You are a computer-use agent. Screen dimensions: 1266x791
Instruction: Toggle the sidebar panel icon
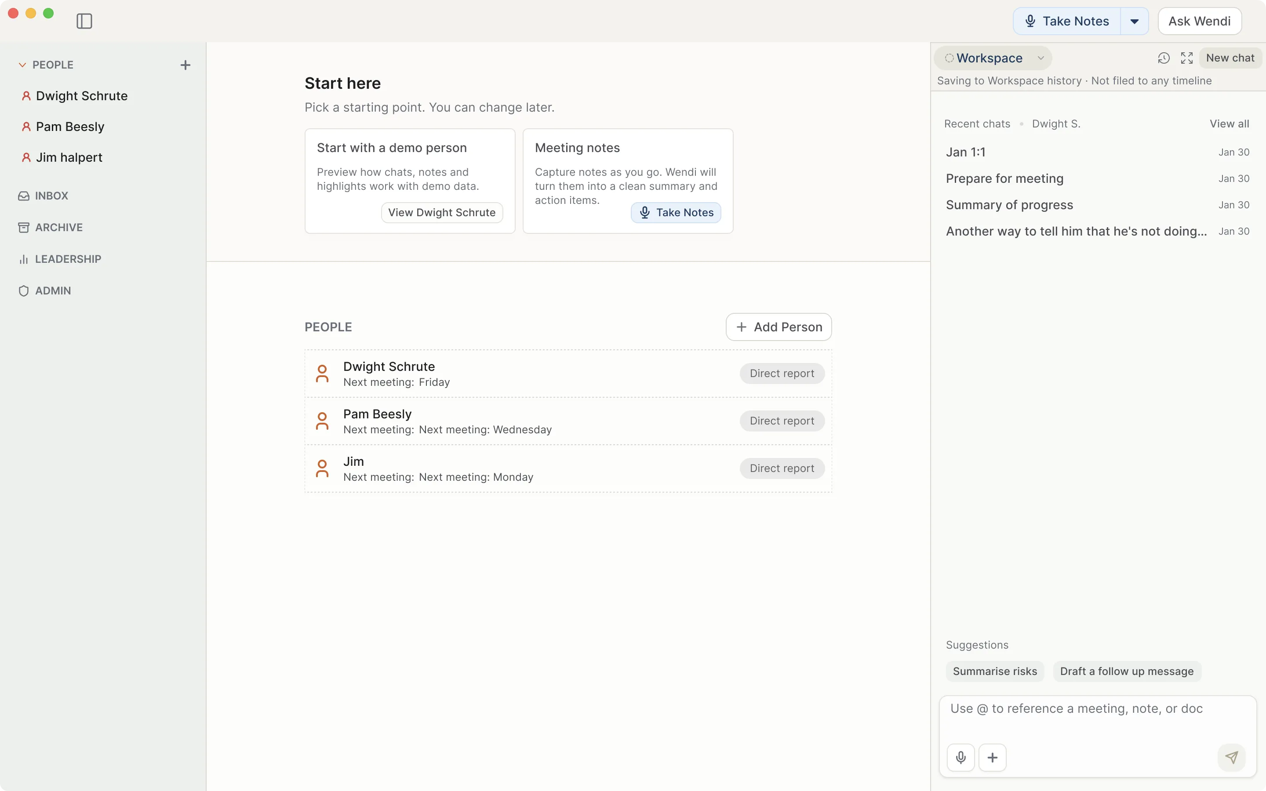(84, 21)
